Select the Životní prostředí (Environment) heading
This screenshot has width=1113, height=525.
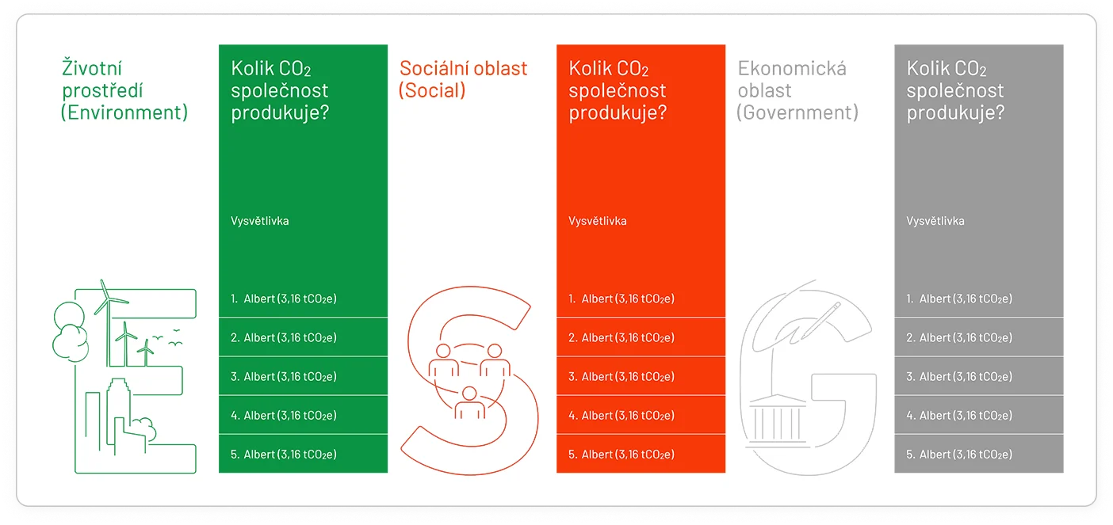[124, 90]
